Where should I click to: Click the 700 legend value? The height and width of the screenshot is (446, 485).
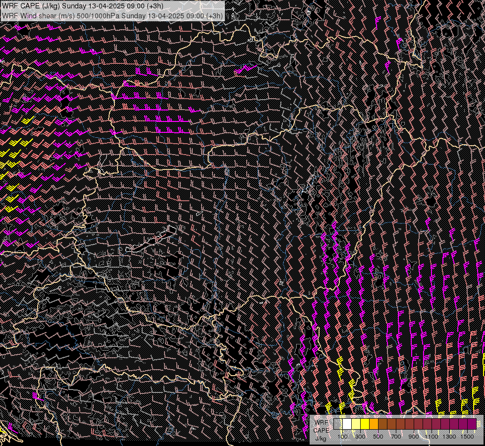click(396, 437)
